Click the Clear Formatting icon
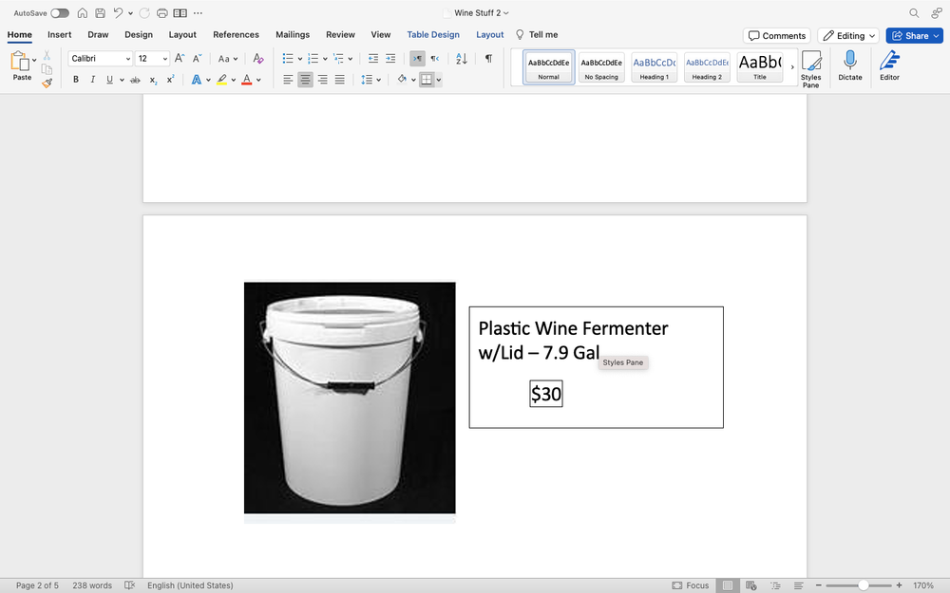 click(x=258, y=59)
